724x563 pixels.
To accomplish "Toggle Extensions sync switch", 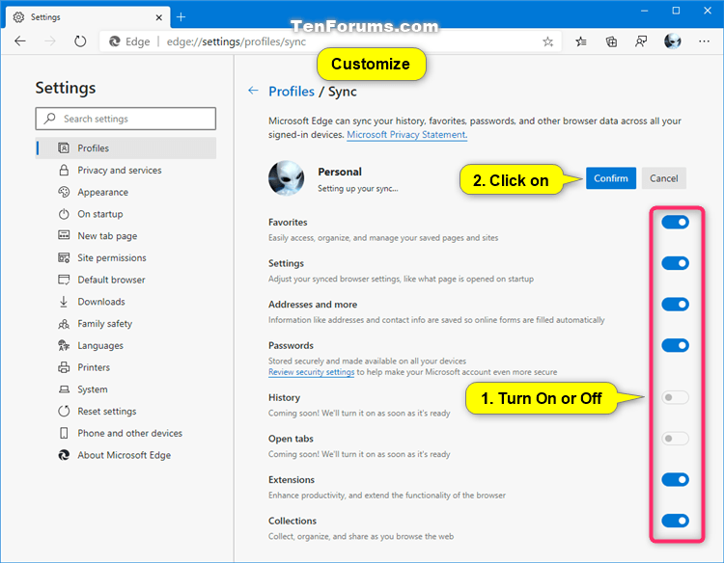I will pyautogui.click(x=675, y=479).
